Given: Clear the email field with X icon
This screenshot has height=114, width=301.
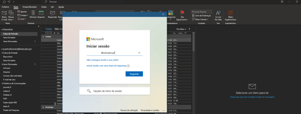Looking at the screenshot, I should pyautogui.click(x=139, y=53).
